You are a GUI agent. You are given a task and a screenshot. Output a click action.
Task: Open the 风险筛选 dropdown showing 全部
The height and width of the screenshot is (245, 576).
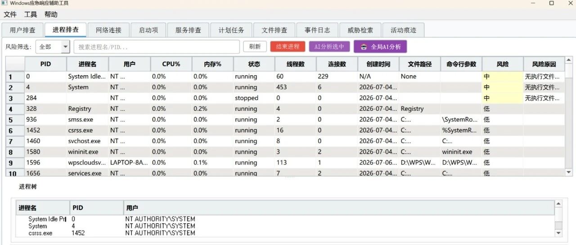pos(53,47)
